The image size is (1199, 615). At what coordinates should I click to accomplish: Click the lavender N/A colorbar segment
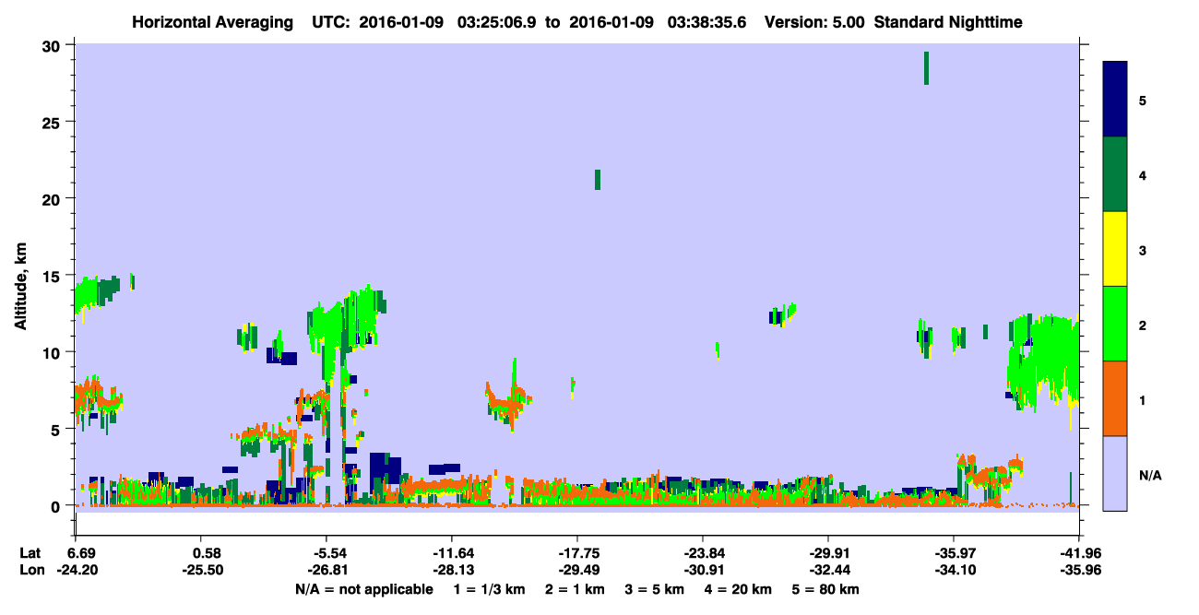(1115, 473)
